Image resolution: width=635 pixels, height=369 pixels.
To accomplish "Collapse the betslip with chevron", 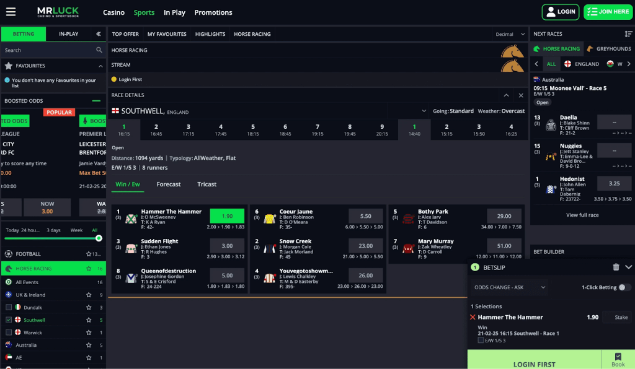I will [629, 267].
